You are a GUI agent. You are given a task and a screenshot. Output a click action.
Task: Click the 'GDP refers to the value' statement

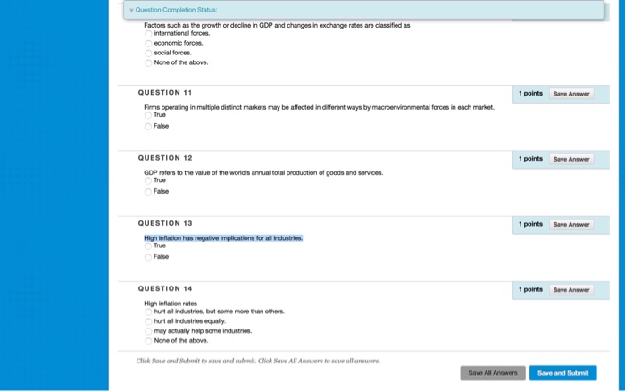click(x=263, y=172)
